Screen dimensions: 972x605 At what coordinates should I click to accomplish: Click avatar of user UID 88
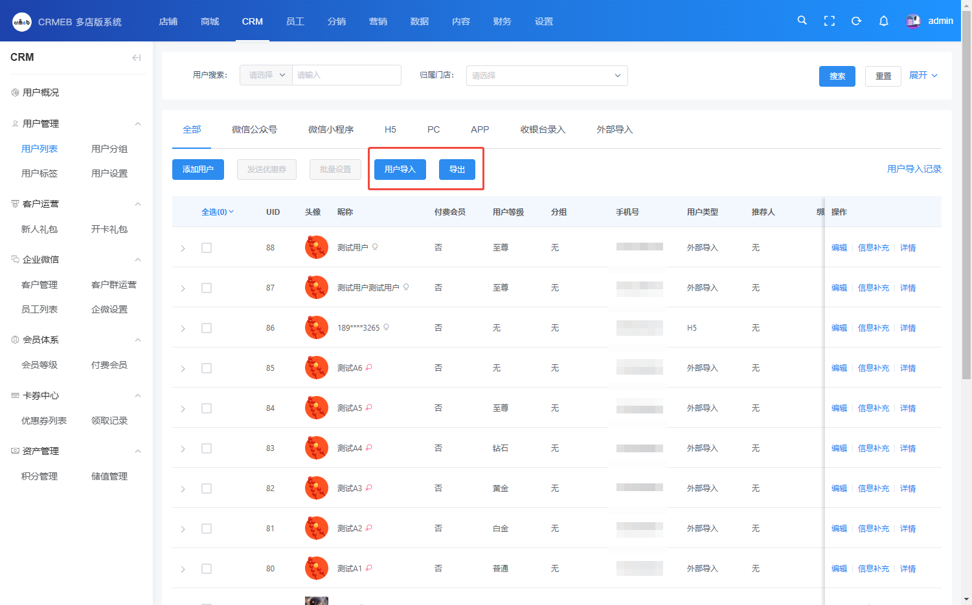[x=316, y=247]
